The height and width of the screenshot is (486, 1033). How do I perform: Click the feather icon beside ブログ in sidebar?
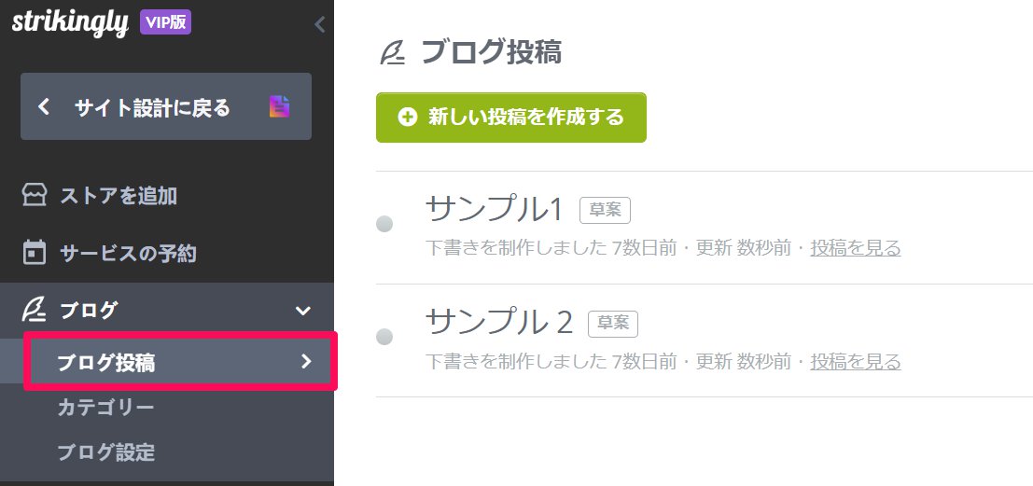pyautogui.click(x=35, y=311)
